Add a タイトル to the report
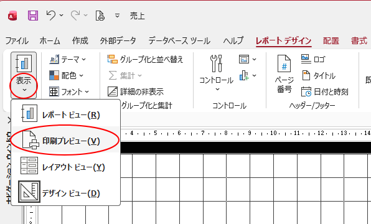Image resolution: width=371 pixels, height=224 pixels. coord(319,75)
